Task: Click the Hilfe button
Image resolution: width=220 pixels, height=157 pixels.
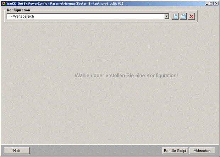Action: click(x=17, y=151)
